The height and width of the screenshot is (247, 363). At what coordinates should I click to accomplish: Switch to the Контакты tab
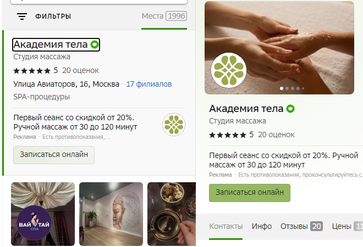click(x=226, y=226)
